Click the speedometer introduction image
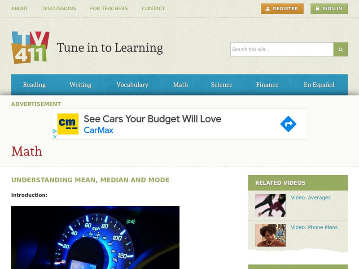Viewport: 359px width, 269px height. click(95, 238)
